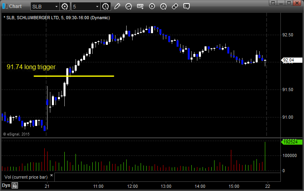
Task: Click the 'Chart' window title label
Action: (x=16, y=6)
